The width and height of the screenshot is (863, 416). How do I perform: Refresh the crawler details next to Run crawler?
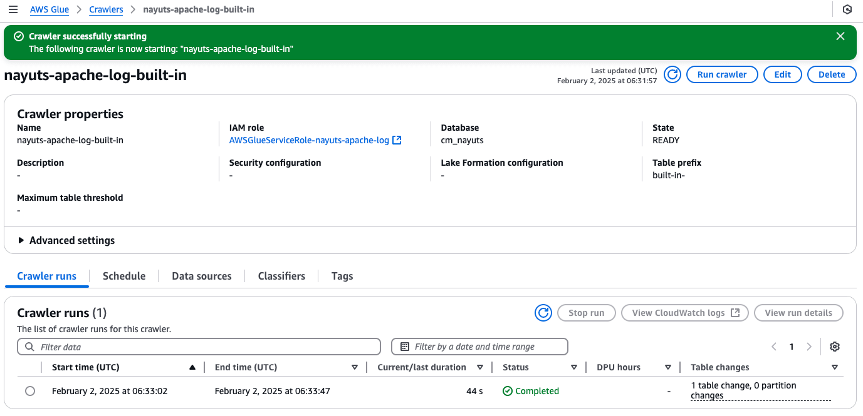pyautogui.click(x=672, y=74)
